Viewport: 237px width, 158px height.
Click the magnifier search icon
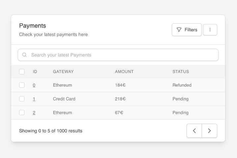click(x=24, y=55)
